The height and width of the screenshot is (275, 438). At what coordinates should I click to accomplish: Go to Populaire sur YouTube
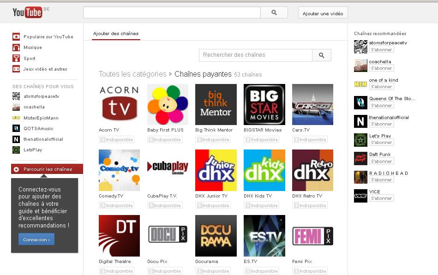click(x=48, y=36)
